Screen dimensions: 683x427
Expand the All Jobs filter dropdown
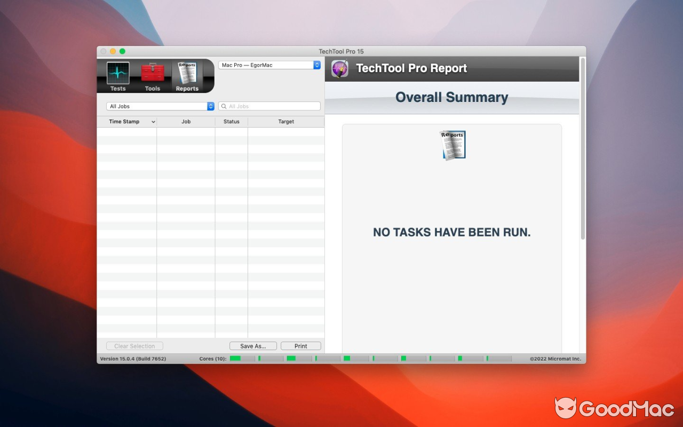159,106
